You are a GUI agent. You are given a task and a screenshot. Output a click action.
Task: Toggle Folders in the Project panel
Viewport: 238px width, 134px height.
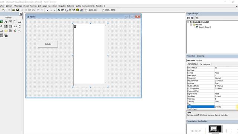[x=197, y=18]
